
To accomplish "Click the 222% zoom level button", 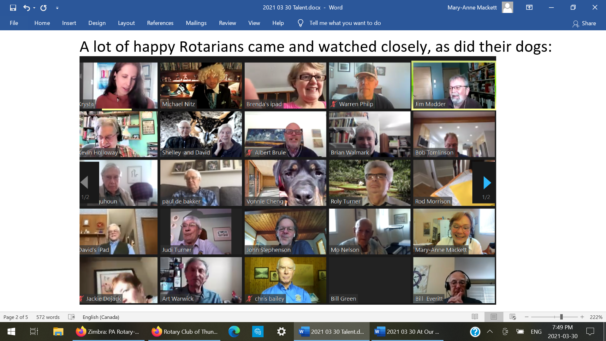I will tap(596, 317).
